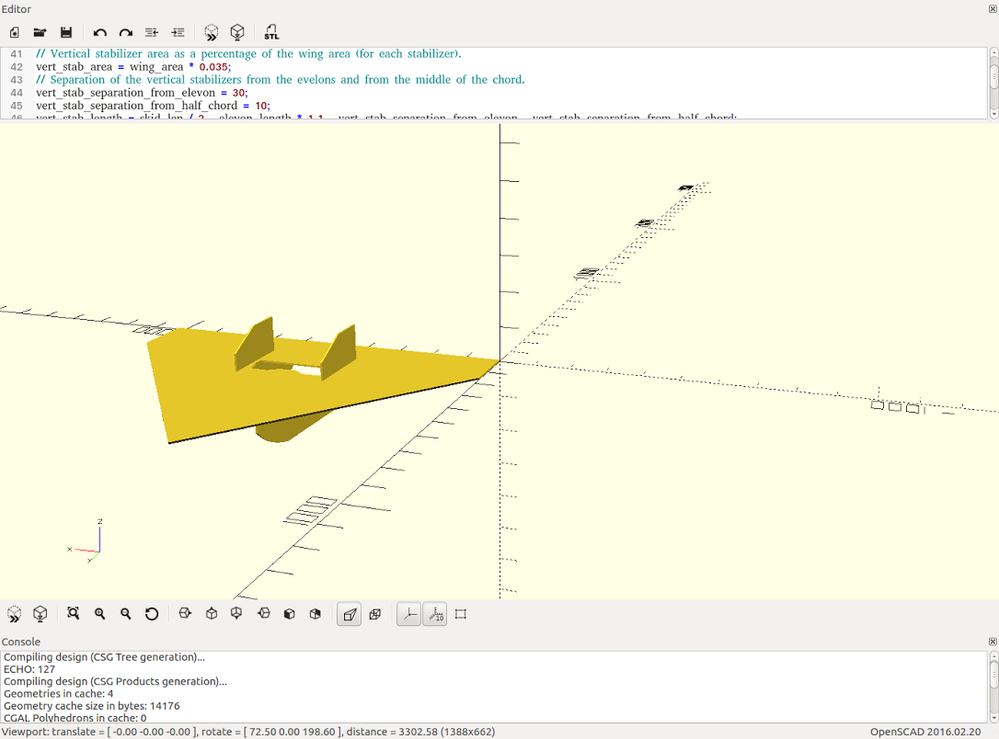Open a file using the folder icon
The image size is (999, 739).
tap(40, 32)
